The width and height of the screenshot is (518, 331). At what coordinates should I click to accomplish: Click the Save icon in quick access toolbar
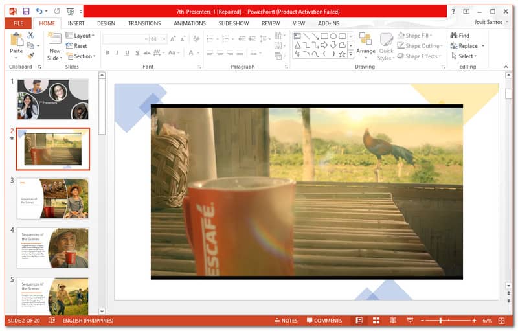pyautogui.click(x=26, y=12)
